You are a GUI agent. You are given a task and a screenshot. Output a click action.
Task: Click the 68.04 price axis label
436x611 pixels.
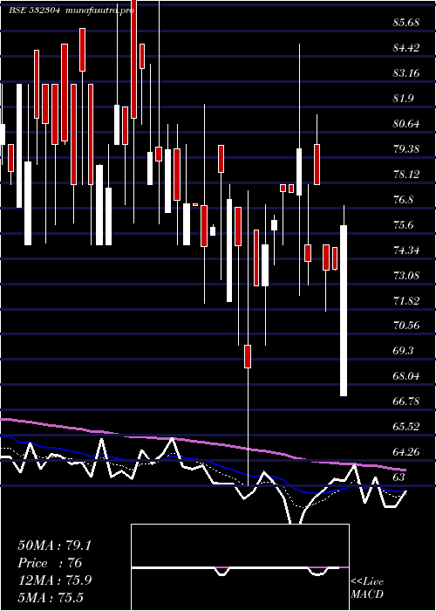coord(406,376)
